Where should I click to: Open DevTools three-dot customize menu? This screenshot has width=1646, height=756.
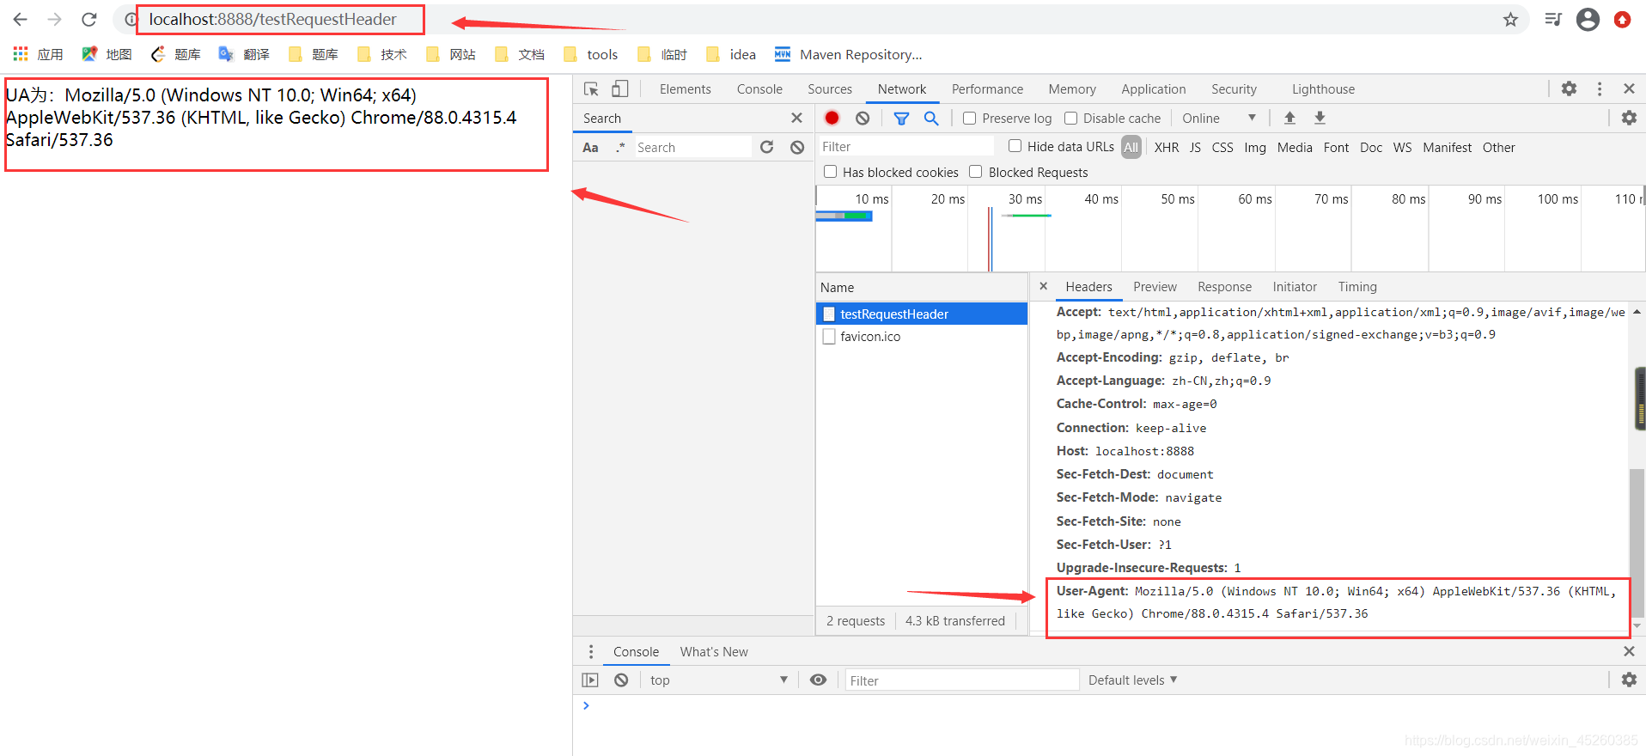coord(1599,88)
